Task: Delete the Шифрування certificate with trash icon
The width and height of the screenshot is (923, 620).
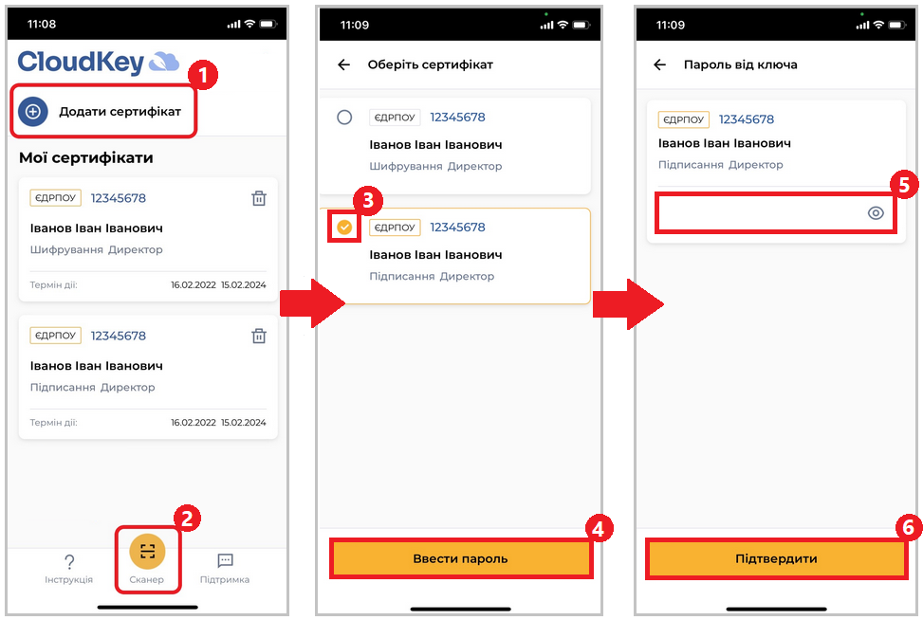Action: [x=259, y=198]
